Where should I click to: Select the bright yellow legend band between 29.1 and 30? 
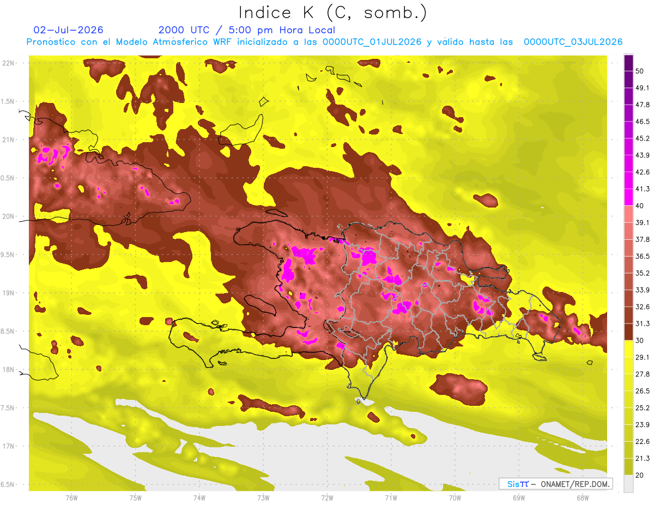pos(629,349)
